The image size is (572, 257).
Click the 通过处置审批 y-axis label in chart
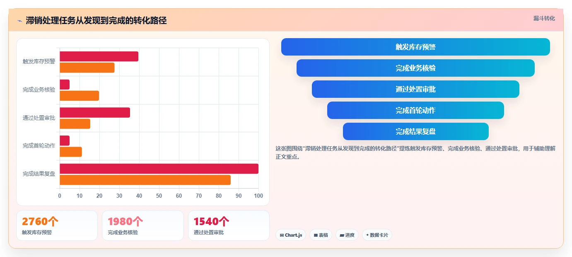39,118
